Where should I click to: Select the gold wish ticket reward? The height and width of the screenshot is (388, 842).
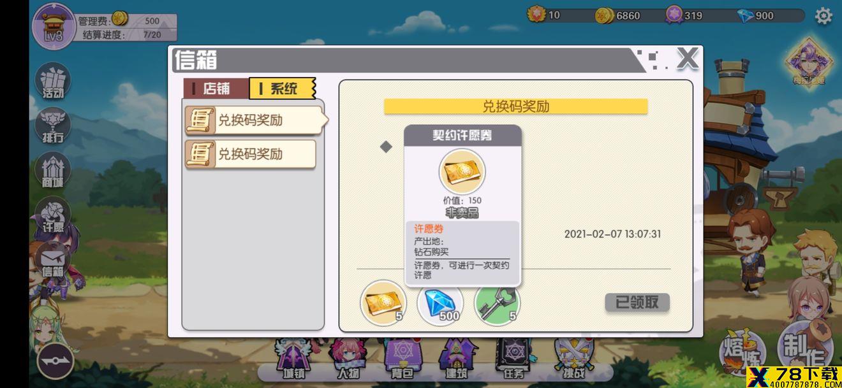(x=383, y=303)
